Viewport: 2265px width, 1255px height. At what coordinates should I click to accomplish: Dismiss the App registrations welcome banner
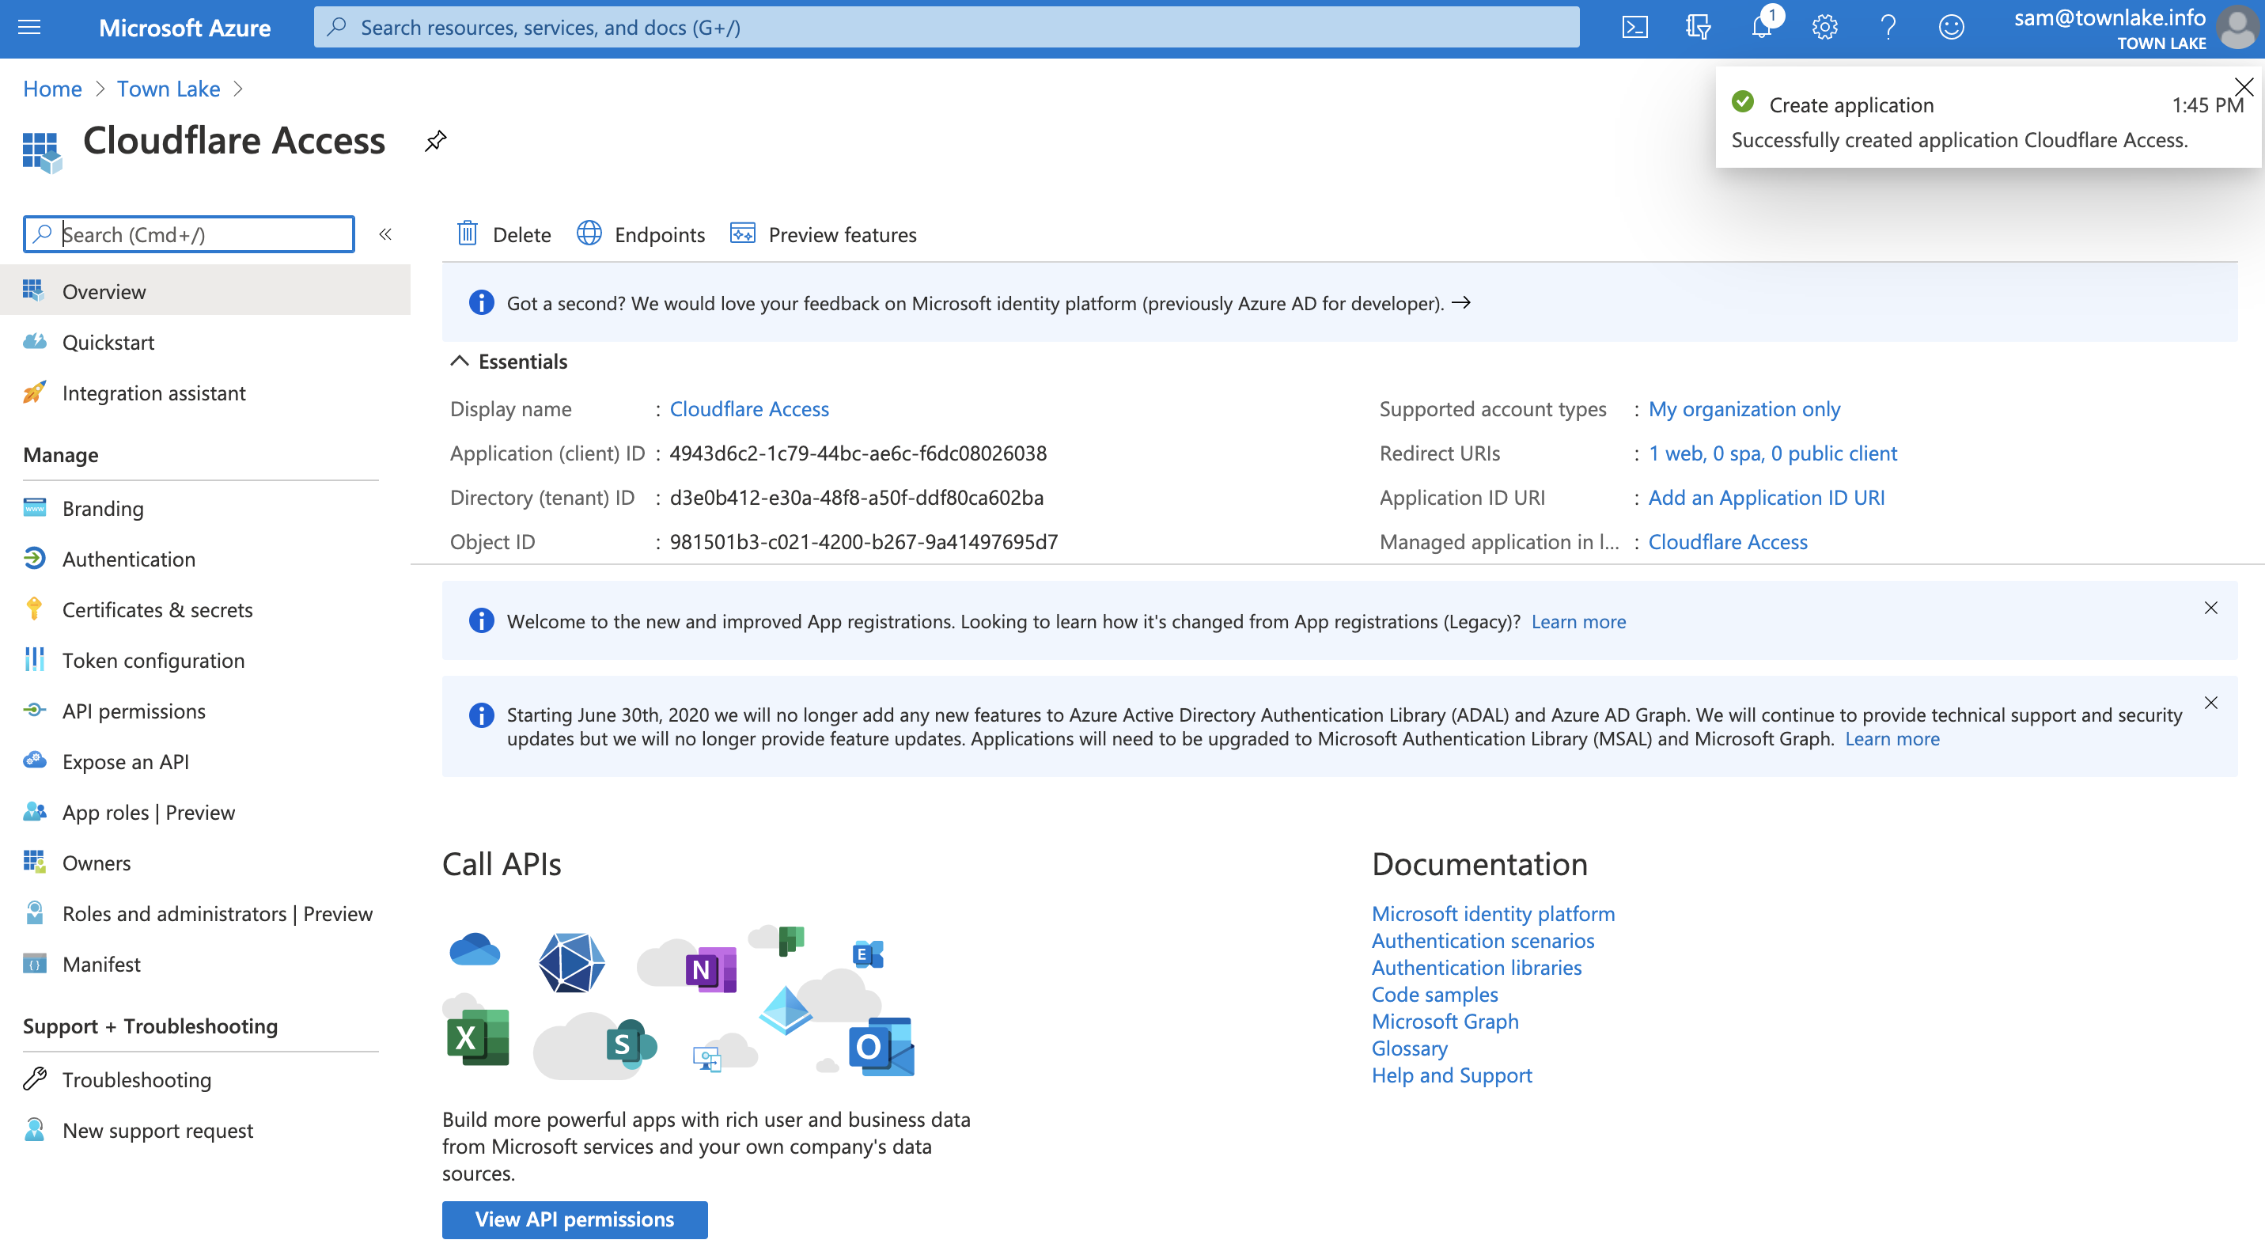(x=2211, y=608)
